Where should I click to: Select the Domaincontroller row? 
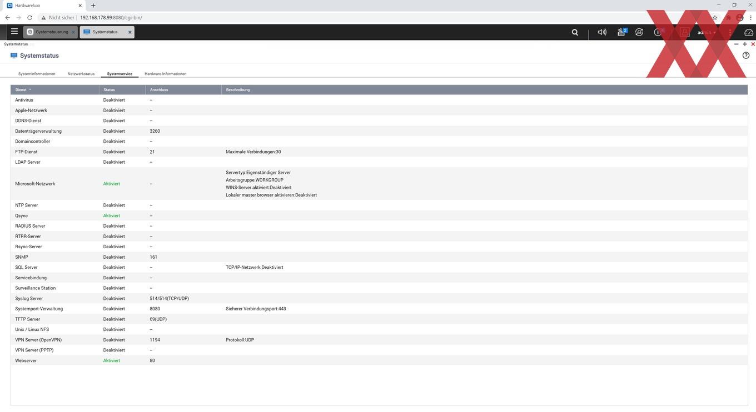[x=379, y=141]
